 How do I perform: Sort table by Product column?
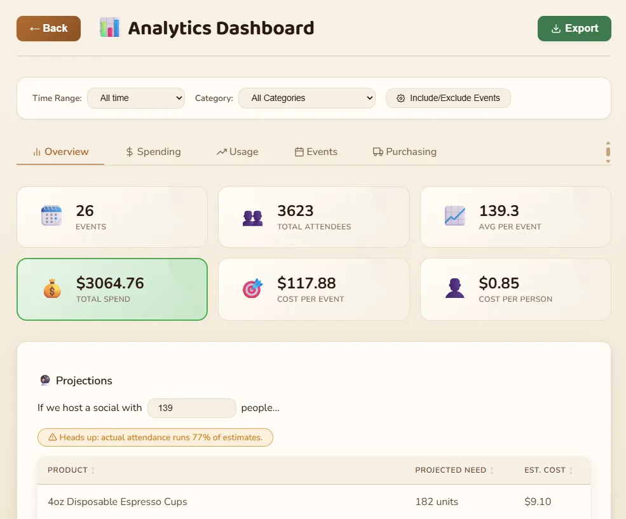click(71, 470)
